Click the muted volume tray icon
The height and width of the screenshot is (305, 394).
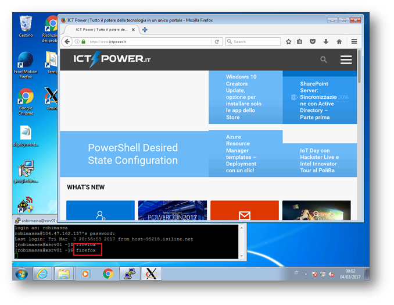click(331, 274)
